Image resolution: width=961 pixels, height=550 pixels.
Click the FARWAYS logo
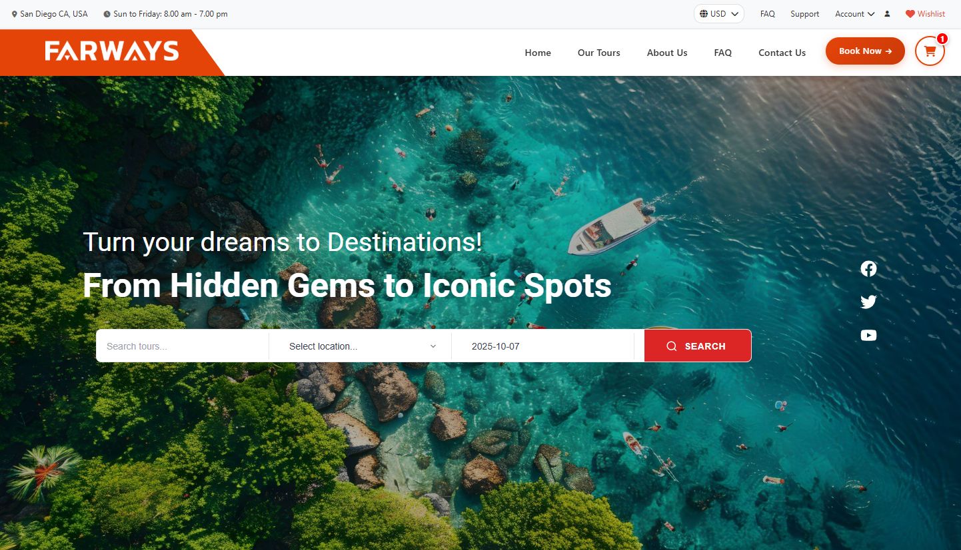[x=112, y=51]
